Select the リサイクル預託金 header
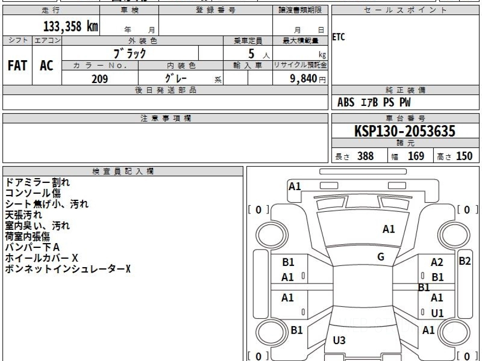Image resolution: width=482 pixels, height=361 pixels. 300,65
